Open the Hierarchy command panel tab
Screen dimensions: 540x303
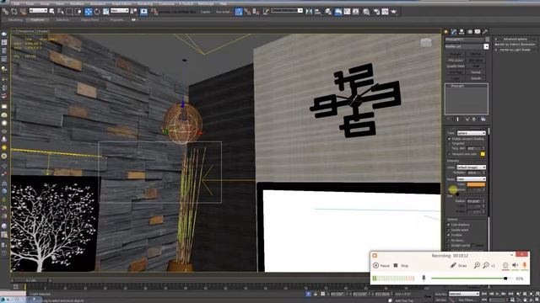point(462,32)
